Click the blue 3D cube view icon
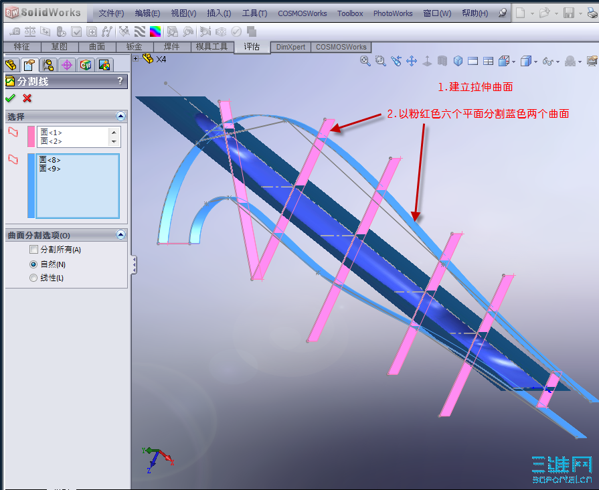Image resolution: width=599 pixels, height=490 pixels. (x=458, y=61)
